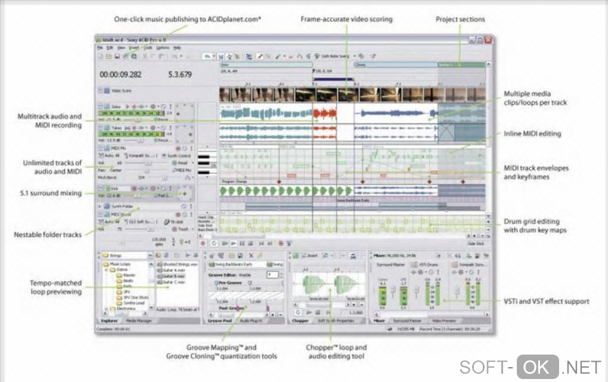This screenshot has height=382, width=608.
Task: Click the Chopper play icon
Action: (309, 312)
